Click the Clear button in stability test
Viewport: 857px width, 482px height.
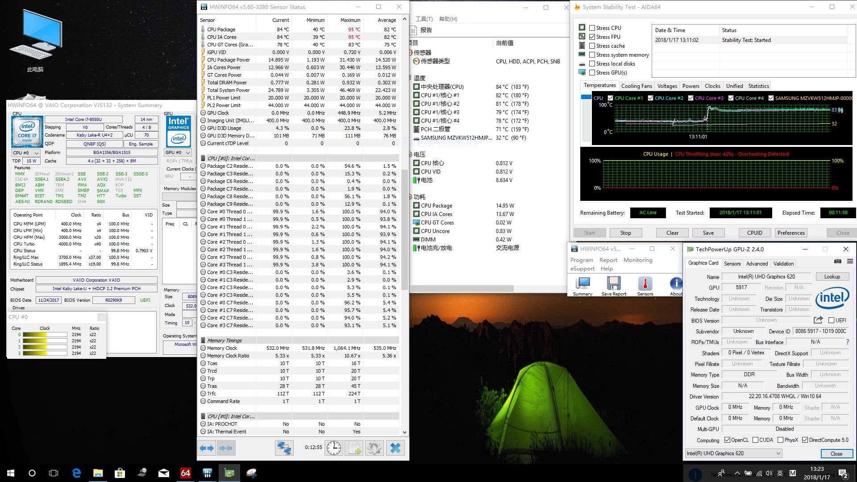pos(672,233)
